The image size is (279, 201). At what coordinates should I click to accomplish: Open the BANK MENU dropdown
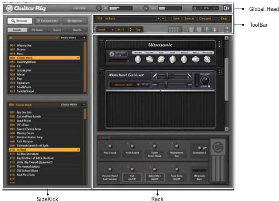73,38
